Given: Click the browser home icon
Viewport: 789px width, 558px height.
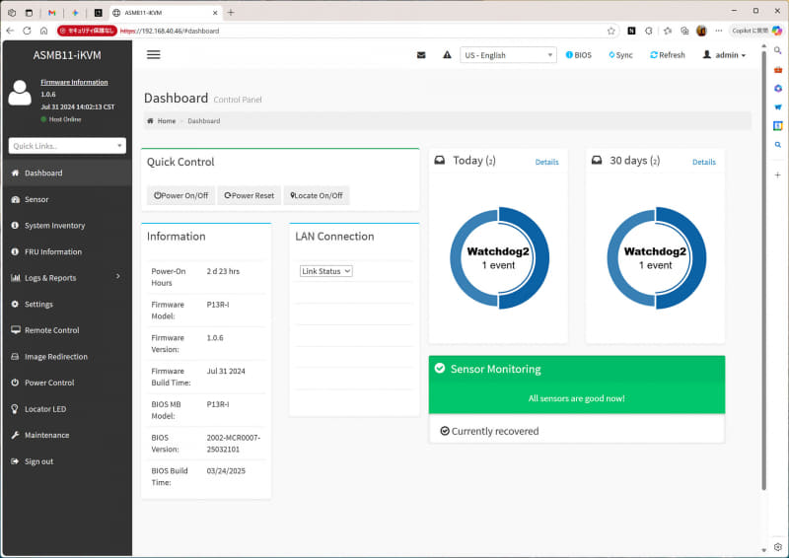Looking at the screenshot, I should click(43, 31).
